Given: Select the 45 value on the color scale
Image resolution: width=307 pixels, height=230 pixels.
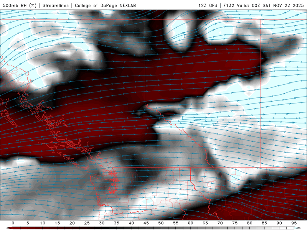Looking at the screenshot, I should point(146,223).
